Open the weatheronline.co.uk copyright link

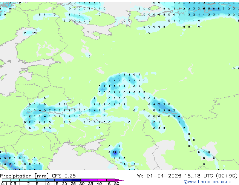[207, 182]
